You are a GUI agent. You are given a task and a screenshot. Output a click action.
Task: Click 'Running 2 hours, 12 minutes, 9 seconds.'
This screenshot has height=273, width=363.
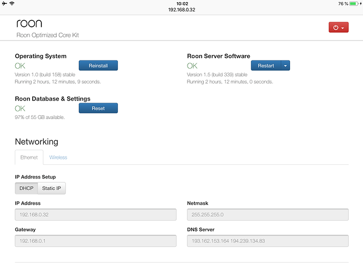pyautogui.click(x=58, y=82)
